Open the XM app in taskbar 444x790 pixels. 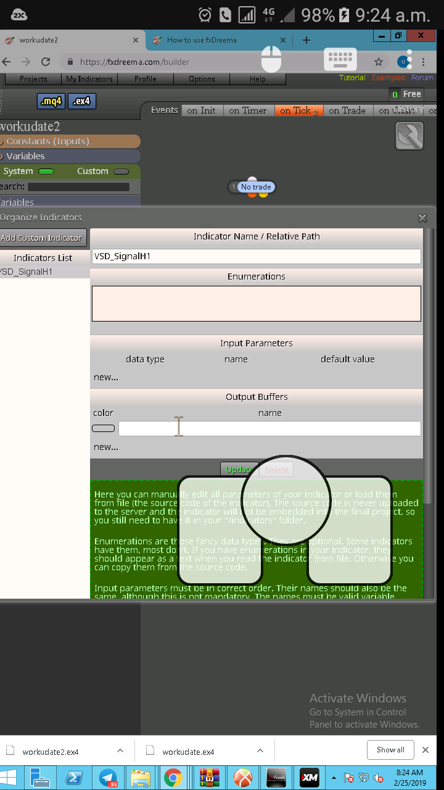pos(309,778)
